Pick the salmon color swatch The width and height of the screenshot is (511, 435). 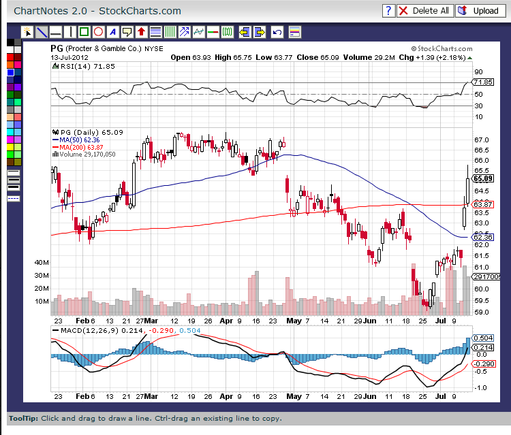[x=18, y=117]
